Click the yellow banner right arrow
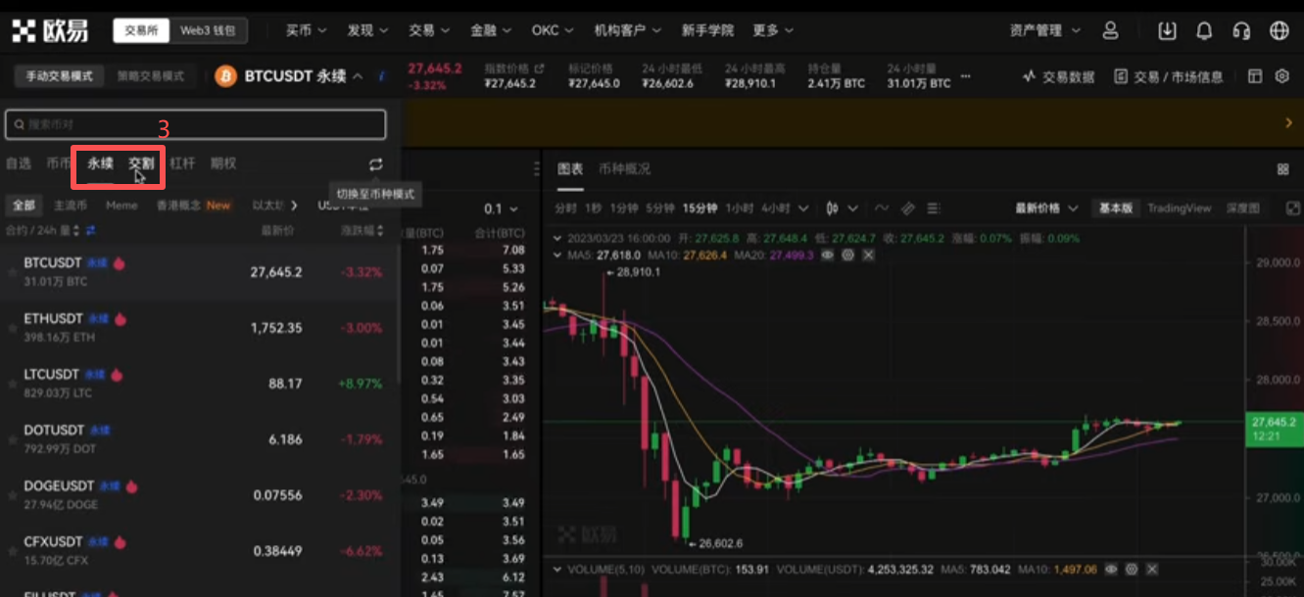This screenshot has height=597, width=1304. (x=1288, y=123)
